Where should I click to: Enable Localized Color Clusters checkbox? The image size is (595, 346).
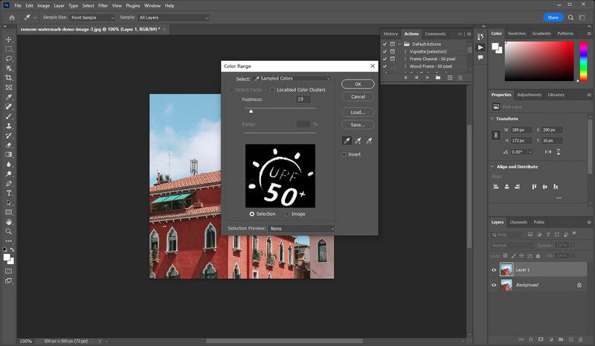click(x=272, y=90)
